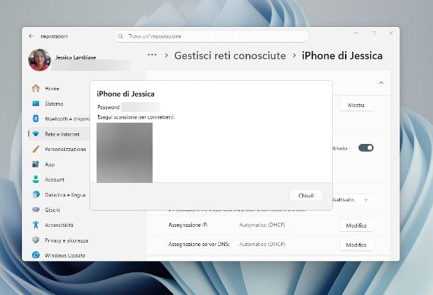Click the Sistema monitor icon
This screenshot has width=433, height=295.
pyautogui.click(x=35, y=104)
